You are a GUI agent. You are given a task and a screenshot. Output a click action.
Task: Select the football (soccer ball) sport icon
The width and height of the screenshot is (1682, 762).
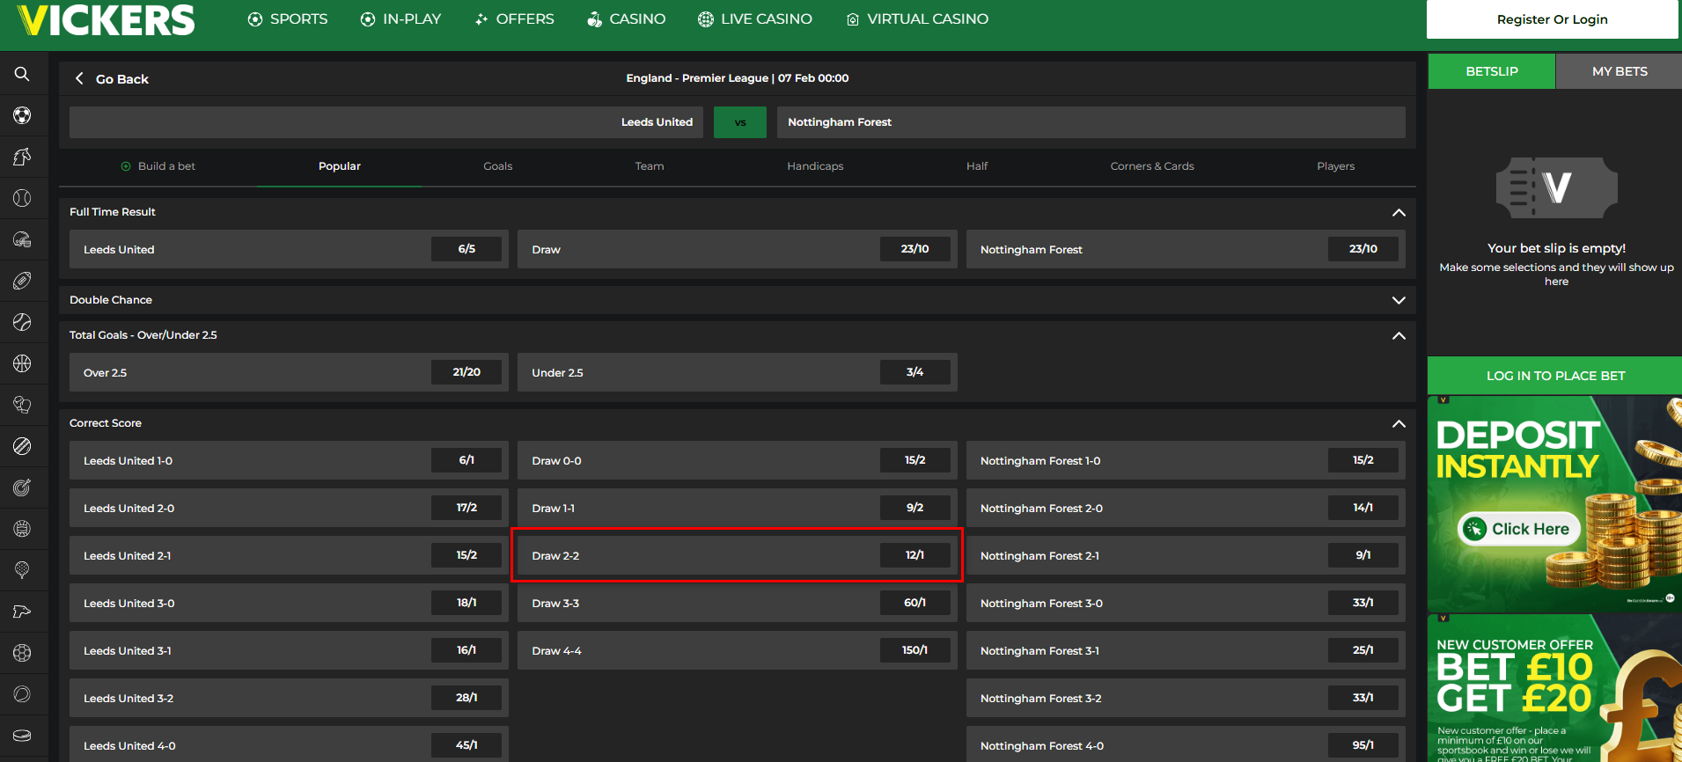tap(22, 115)
